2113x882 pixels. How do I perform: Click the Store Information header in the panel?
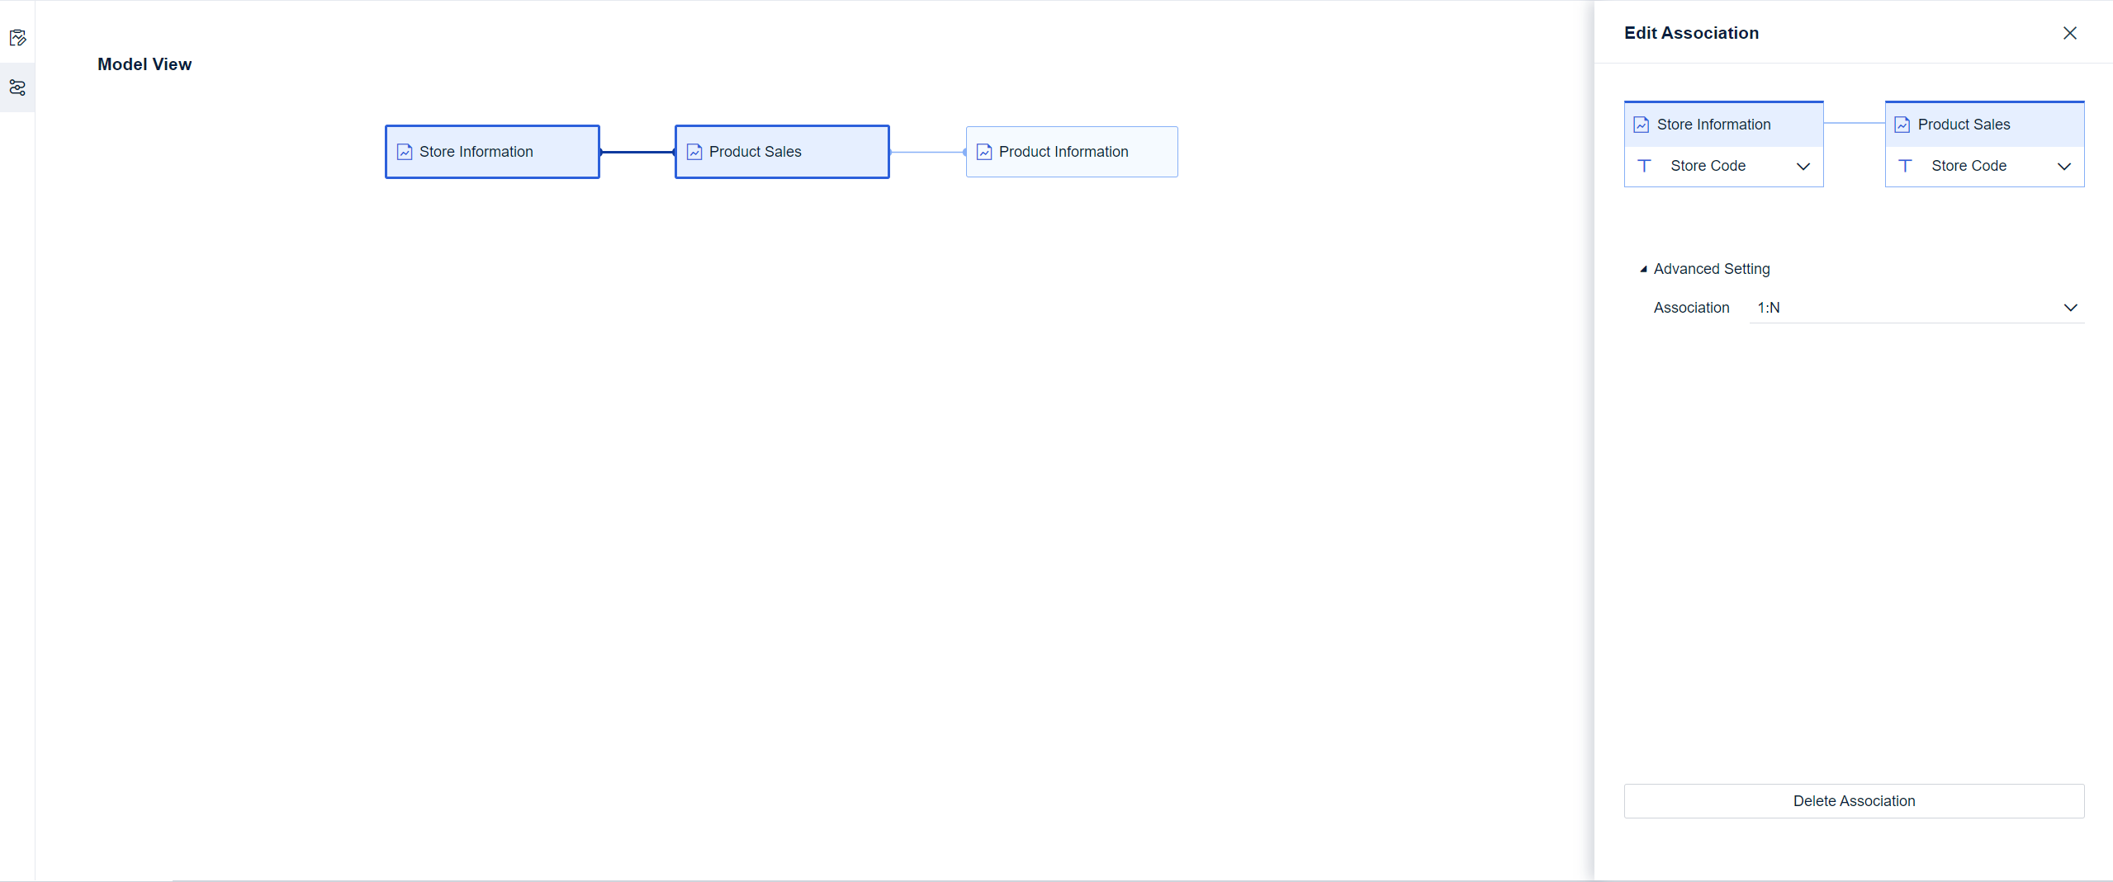click(x=1723, y=125)
